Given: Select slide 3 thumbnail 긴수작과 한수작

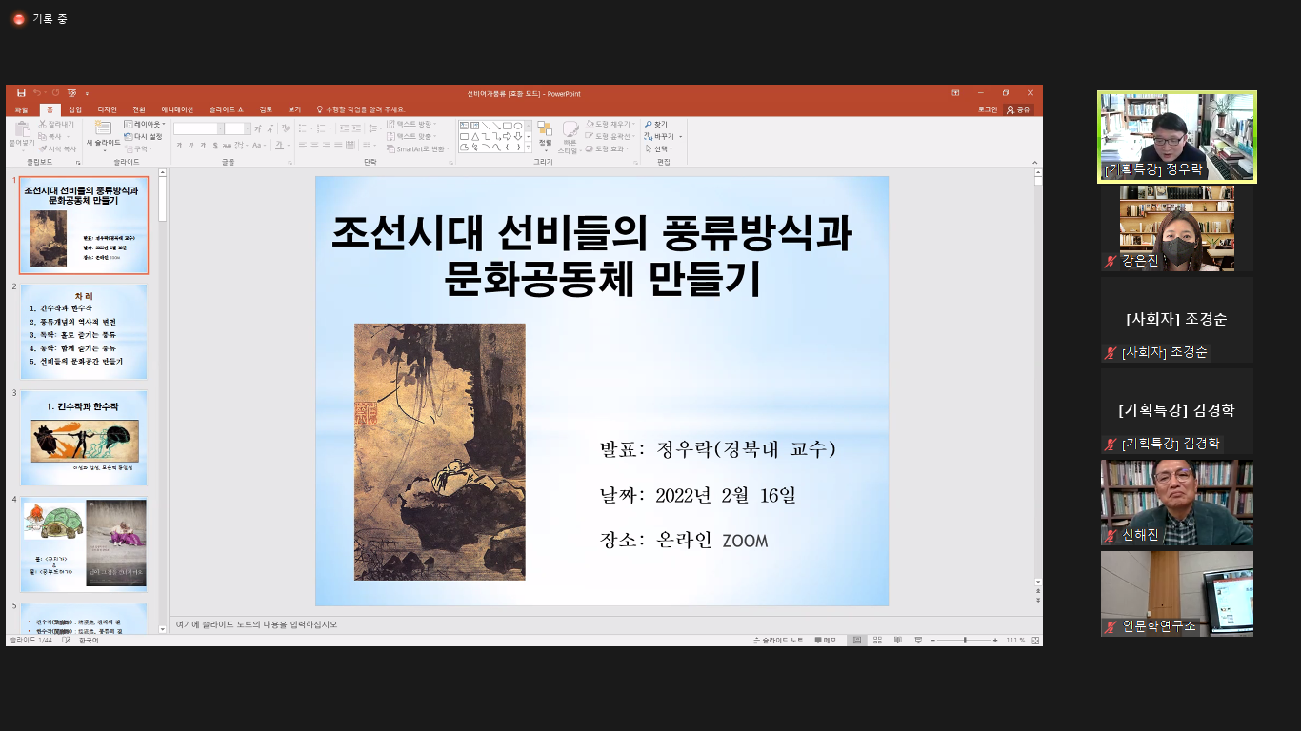Looking at the screenshot, I should 84,438.
